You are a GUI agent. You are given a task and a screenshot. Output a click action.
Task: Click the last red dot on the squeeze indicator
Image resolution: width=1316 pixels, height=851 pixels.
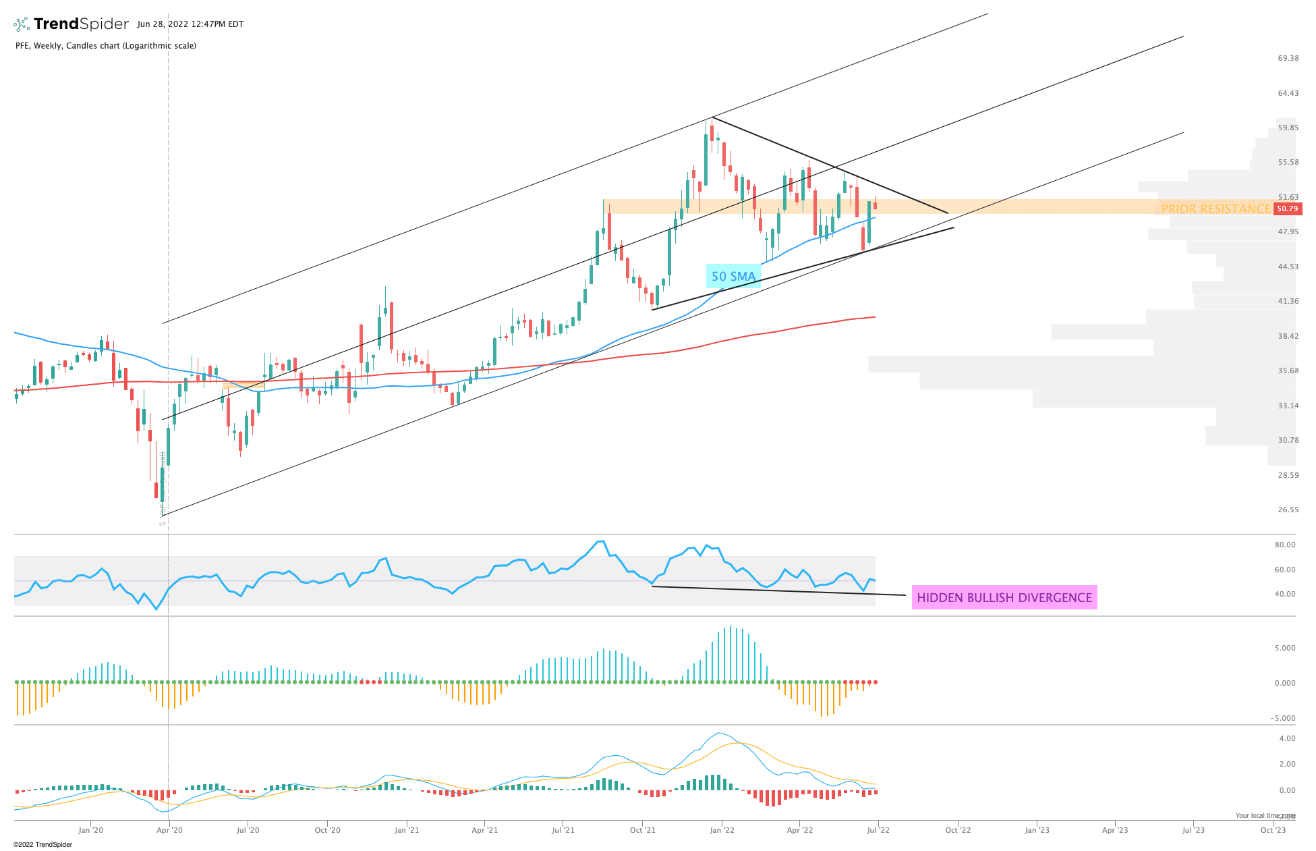pyautogui.click(x=875, y=682)
